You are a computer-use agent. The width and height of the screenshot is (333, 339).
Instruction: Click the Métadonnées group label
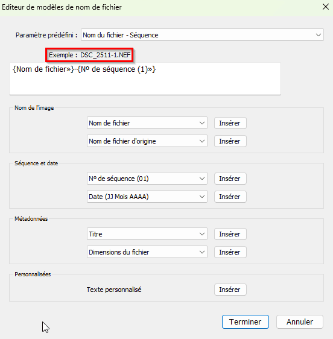31,219
